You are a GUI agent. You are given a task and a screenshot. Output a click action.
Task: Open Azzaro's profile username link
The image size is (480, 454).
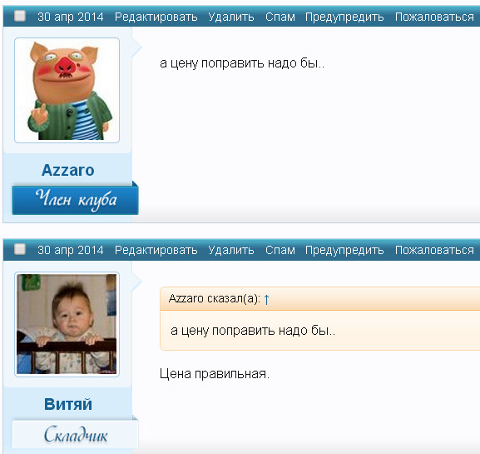(68, 170)
